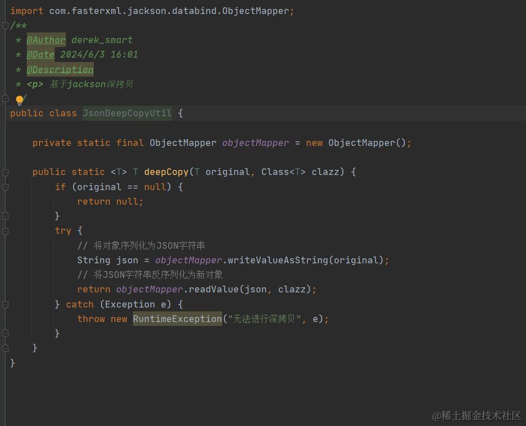Toggle the fold marker at deepCopy method's closing brace
Image resolution: width=526 pixels, height=426 pixels.
click(x=5, y=348)
